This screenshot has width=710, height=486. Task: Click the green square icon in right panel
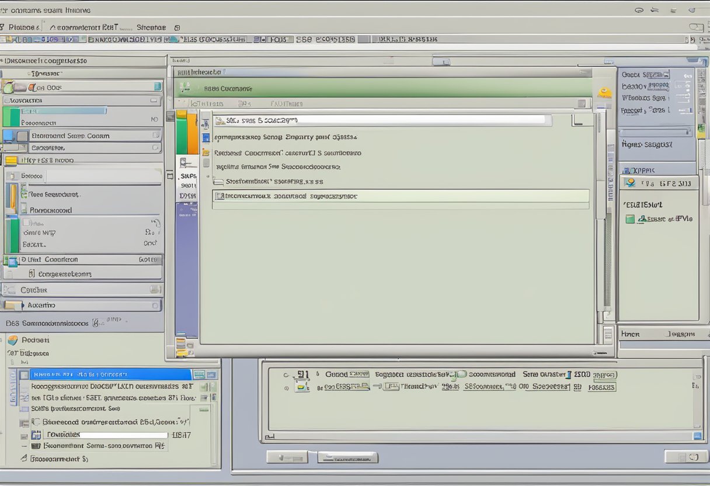pos(629,219)
